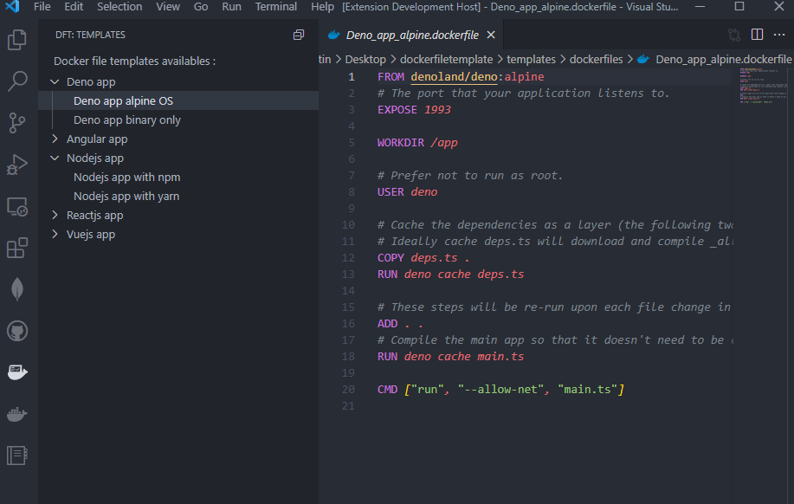Open the Extensions view

pyautogui.click(x=17, y=248)
